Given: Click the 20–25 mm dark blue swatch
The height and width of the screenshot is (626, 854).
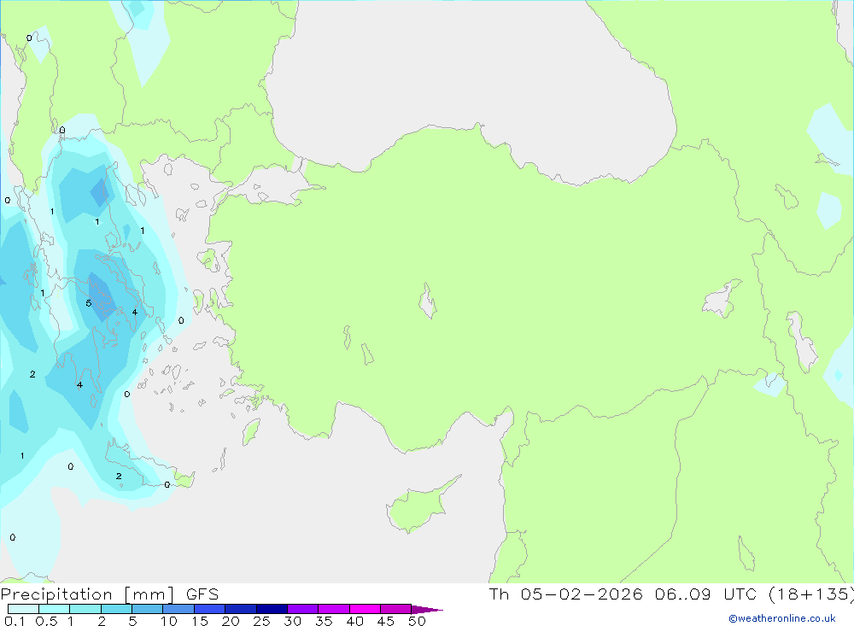Looking at the screenshot, I should click(x=241, y=609).
